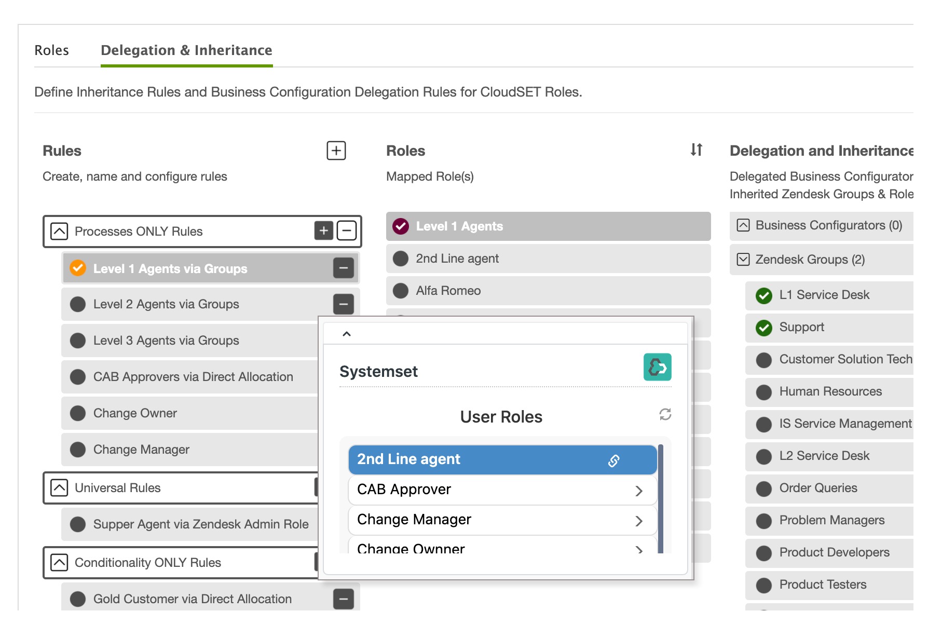Screen dimensions: 928x625
Task: Click 'Create, name and configure rules' text
Action: (x=135, y=176)
